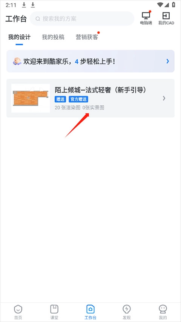181x322 pixels.
Task: Tap the search magnifier icon
Action: [38, 19]
